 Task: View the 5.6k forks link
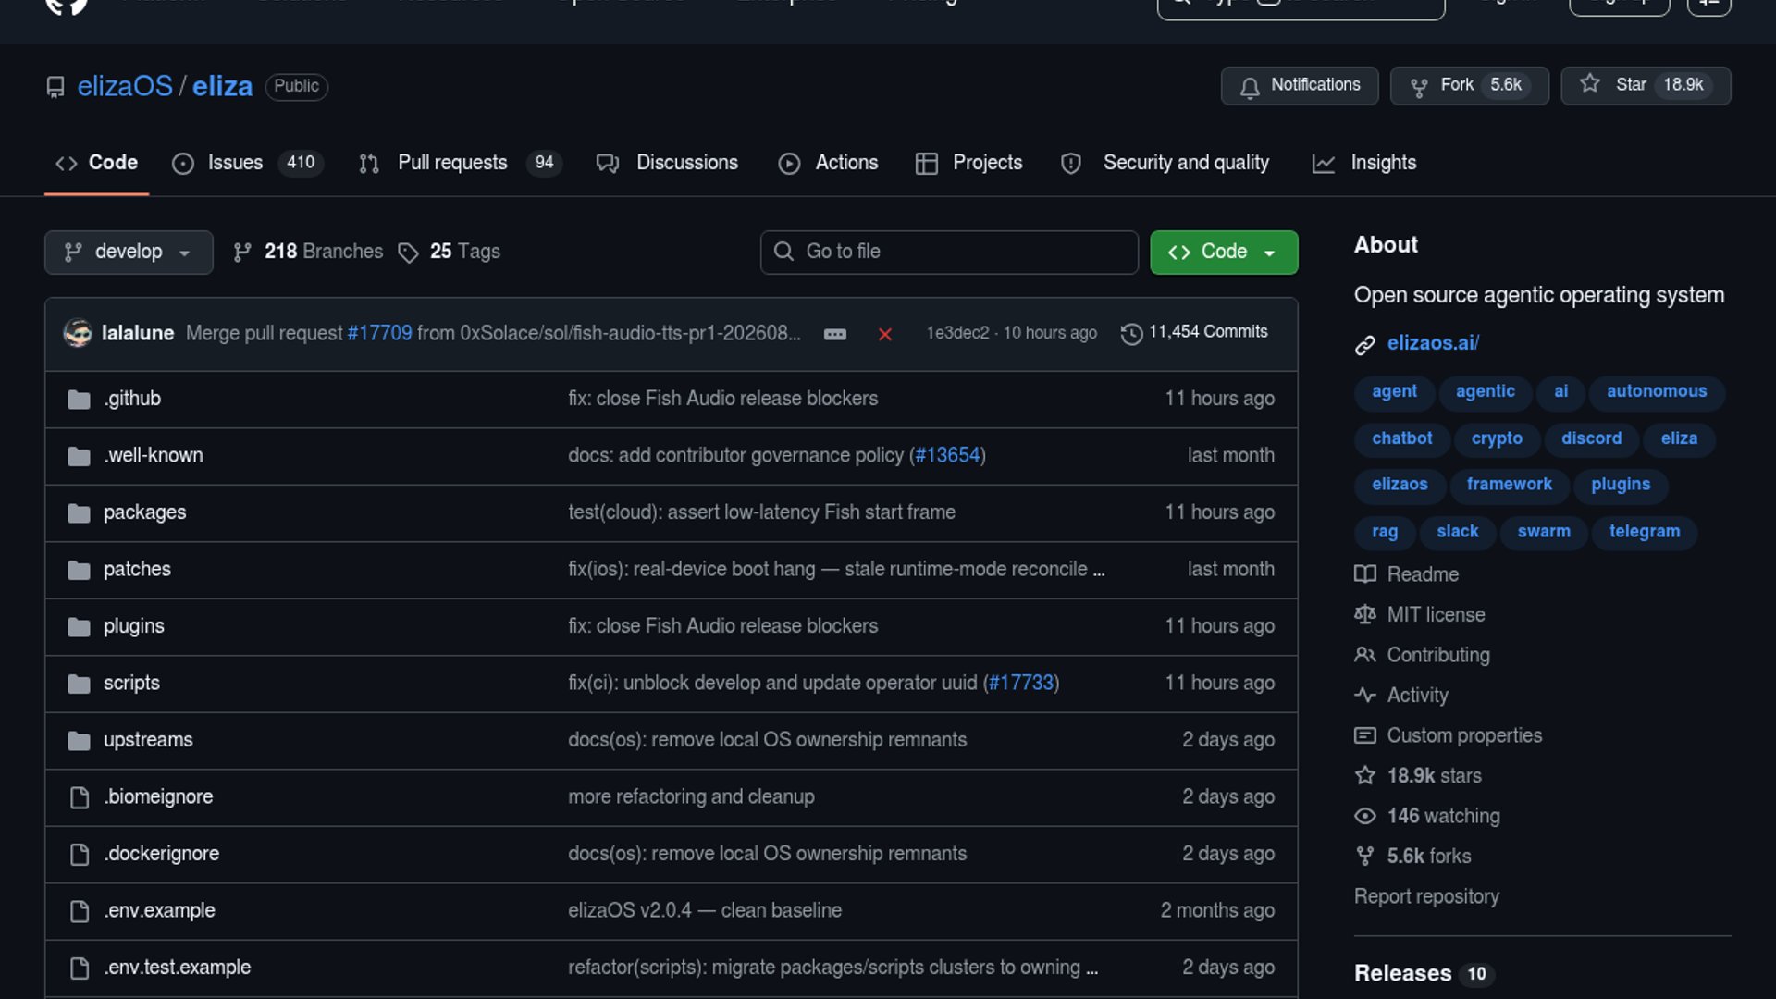tap(1412, 857)
